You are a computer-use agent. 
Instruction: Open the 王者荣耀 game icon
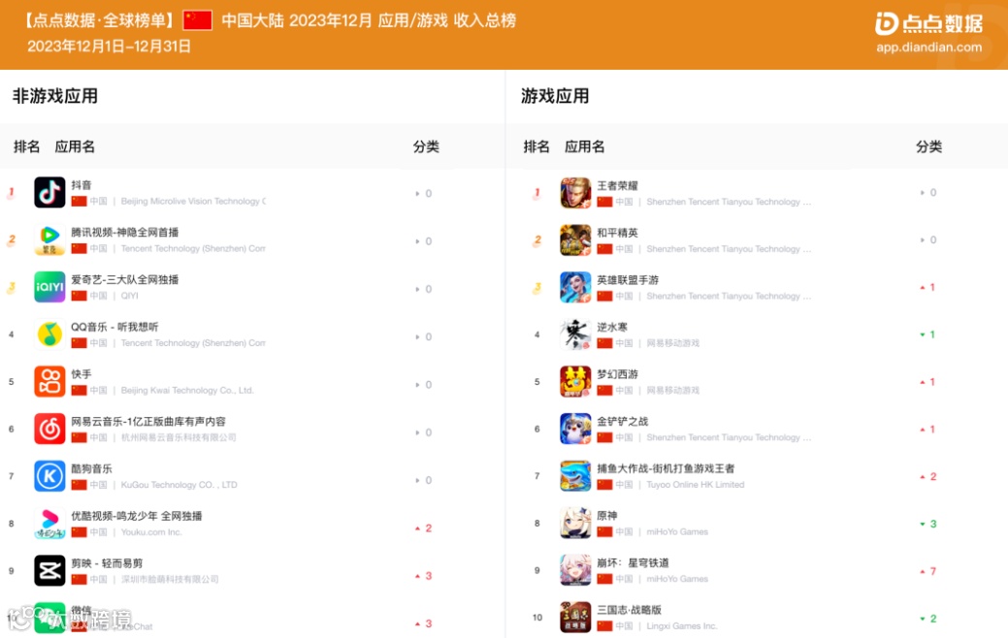click(575, 193)
